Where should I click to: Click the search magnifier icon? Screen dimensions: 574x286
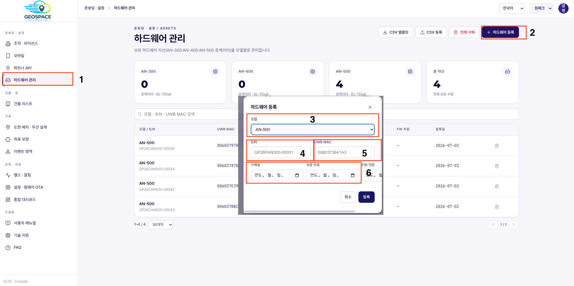tap(140, 114)
